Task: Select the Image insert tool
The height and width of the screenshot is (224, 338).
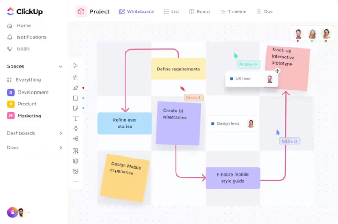Action: coord(76,171)
